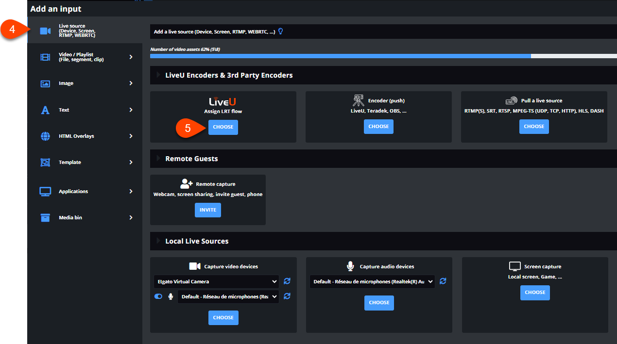Click CHOOSE under Assign LRT flow

click(x=223, y=127)
